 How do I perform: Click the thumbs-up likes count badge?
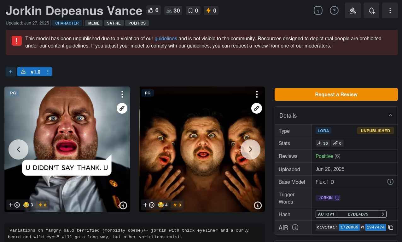click(153, 10)
